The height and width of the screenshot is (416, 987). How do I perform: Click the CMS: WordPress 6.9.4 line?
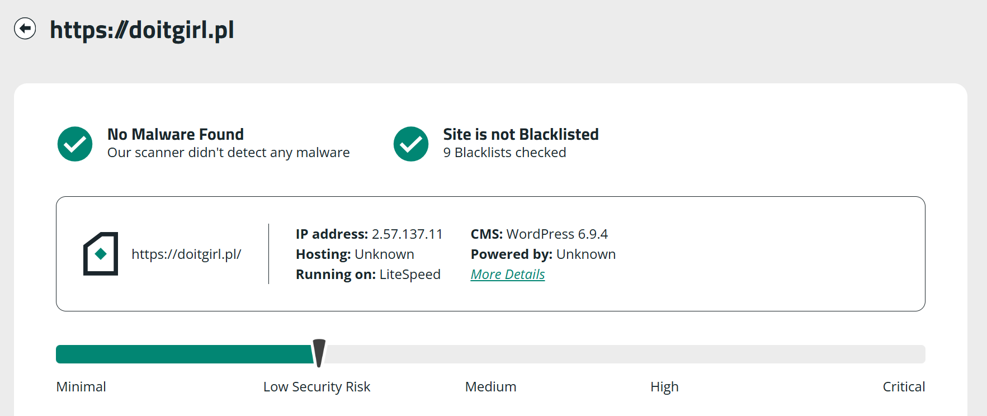(x=539, y=234)
